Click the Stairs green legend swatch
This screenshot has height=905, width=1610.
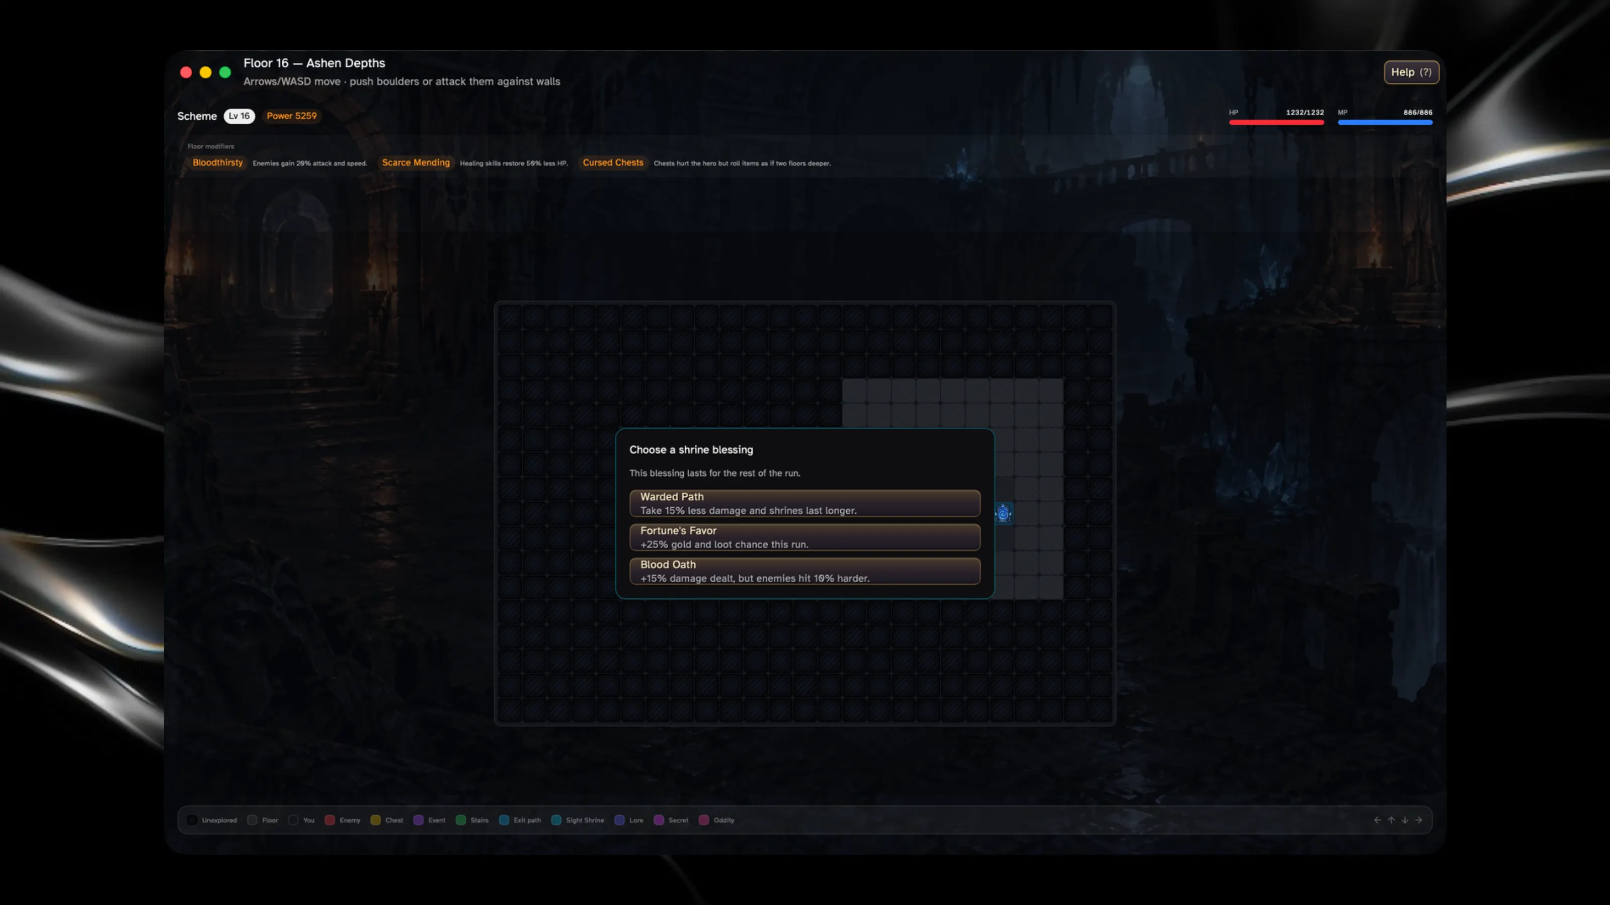click(x=461, y=820)
